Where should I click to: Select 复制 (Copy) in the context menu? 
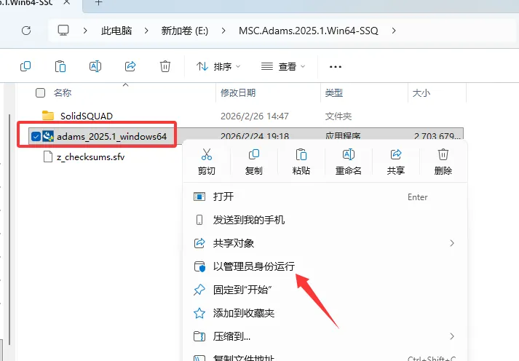click(x=254, y=162)
